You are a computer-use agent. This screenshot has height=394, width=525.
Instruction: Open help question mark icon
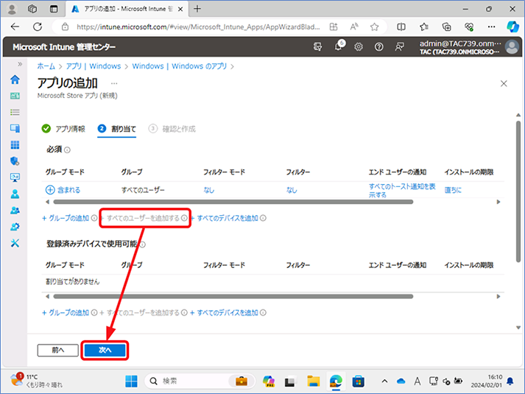[x=378, y=47]
